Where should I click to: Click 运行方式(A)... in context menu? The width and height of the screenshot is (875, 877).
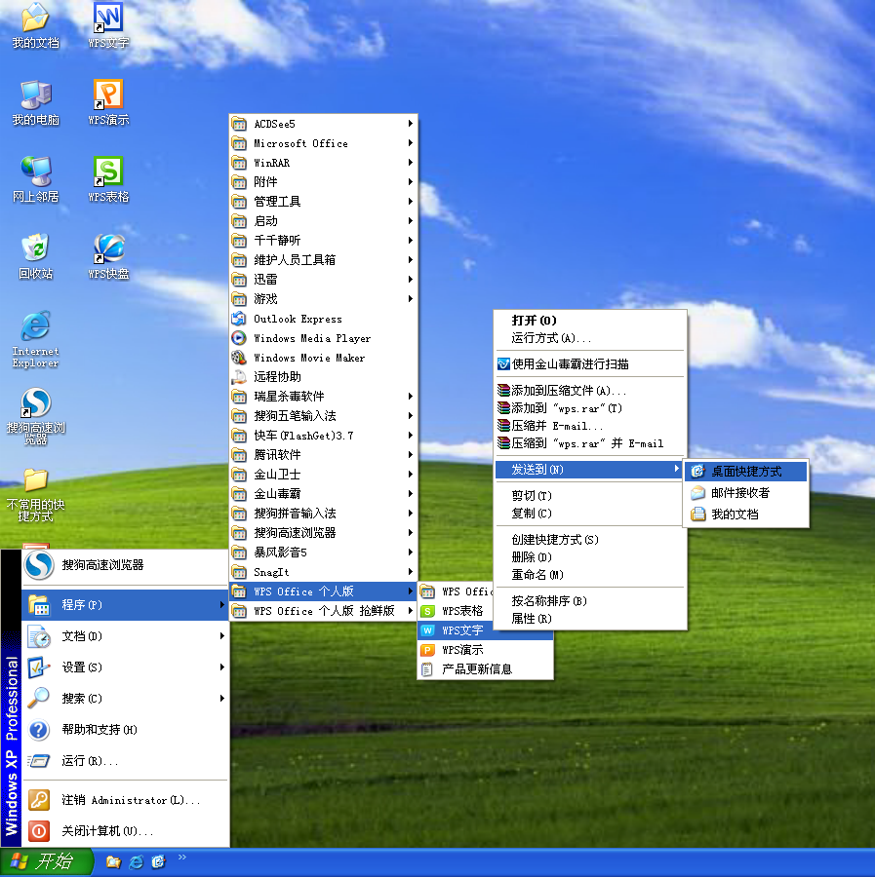pos(590,338)
